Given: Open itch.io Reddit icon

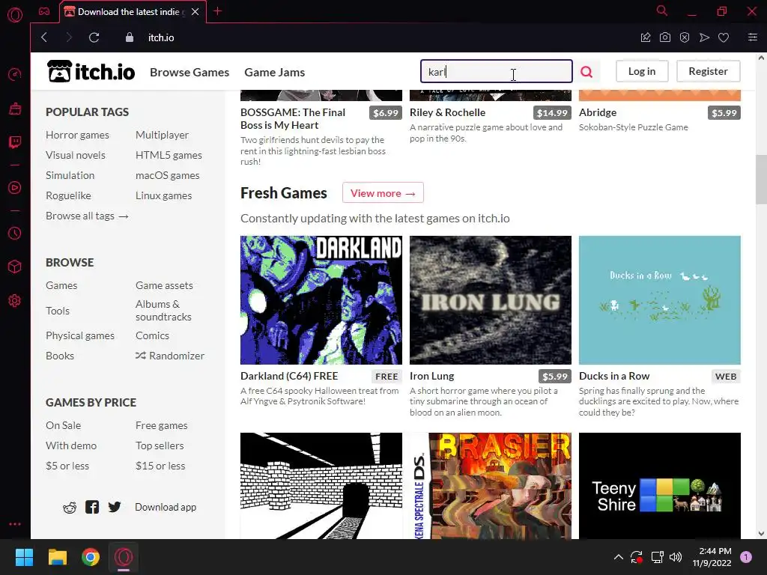Looking at the screenshot, I should pyautogui.click(x=70, y=508).
